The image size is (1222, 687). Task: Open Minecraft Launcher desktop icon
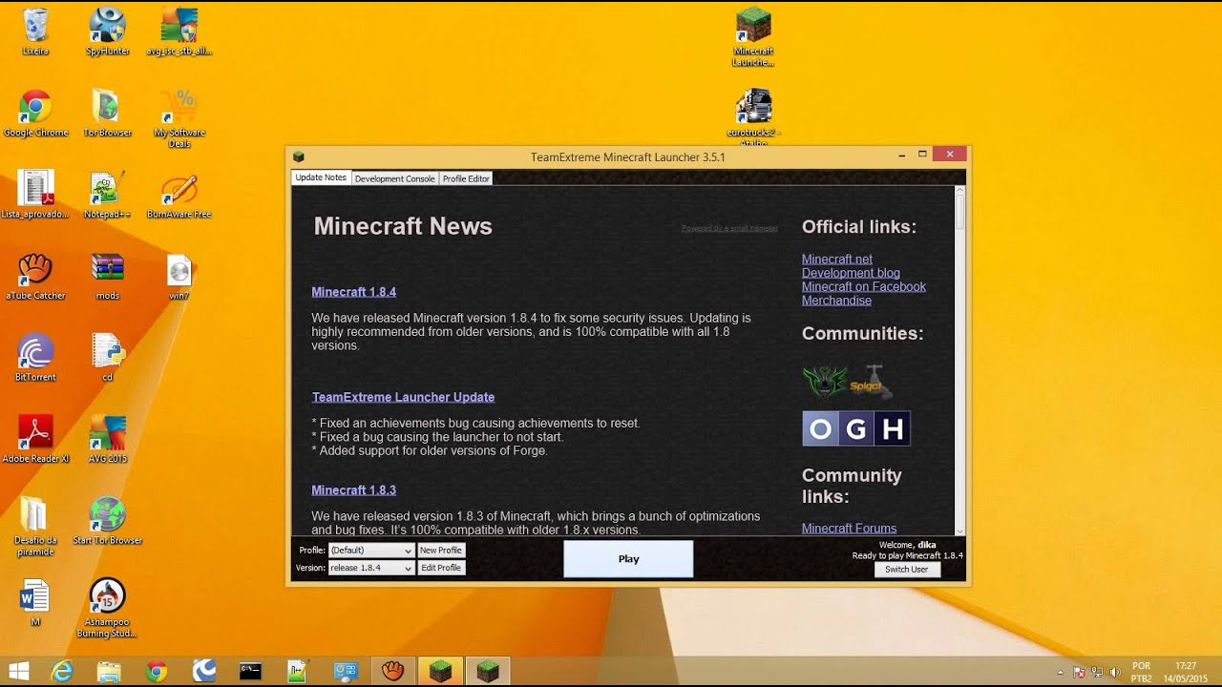tap(753, 37)
